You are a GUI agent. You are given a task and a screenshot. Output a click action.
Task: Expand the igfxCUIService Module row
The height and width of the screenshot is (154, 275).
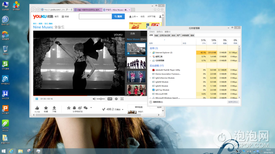click(x=150, y=78)
